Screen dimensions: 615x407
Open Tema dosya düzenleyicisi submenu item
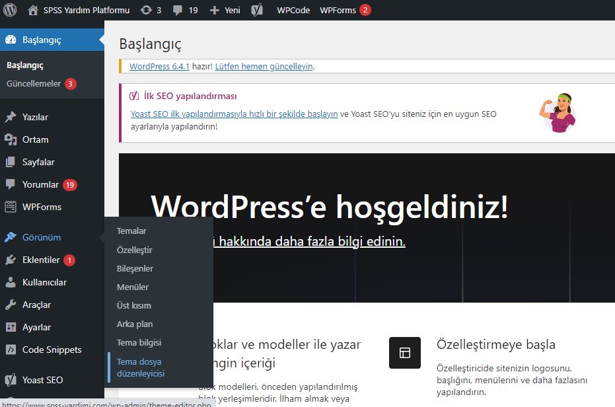[x=141, y=368]
